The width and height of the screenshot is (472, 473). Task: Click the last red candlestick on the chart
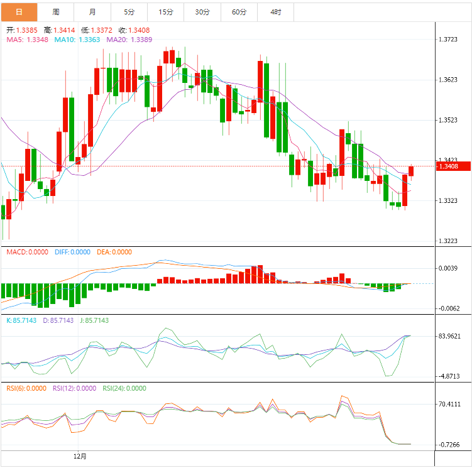tap(411, 171)
